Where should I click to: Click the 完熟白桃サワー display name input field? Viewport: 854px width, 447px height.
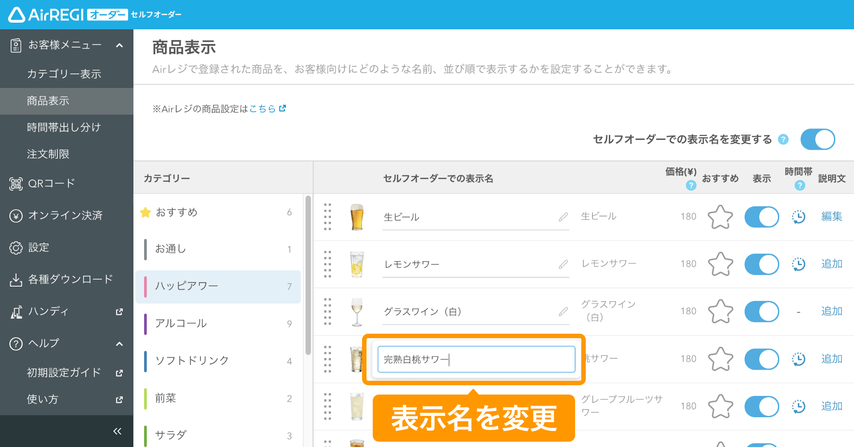[x=476, y=359]
